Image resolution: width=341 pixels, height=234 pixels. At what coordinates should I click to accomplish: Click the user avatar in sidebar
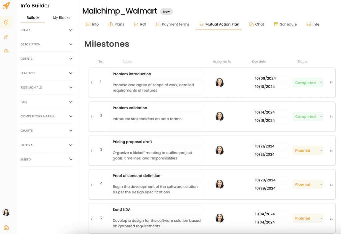6,212
